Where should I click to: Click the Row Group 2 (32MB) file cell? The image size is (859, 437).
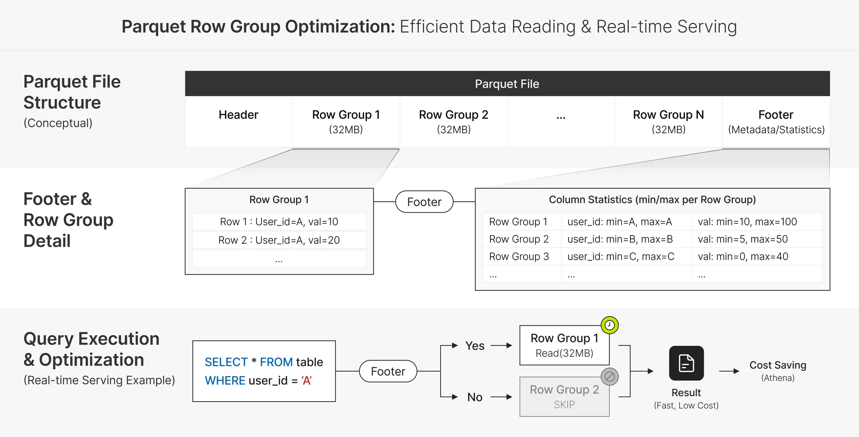454,121
